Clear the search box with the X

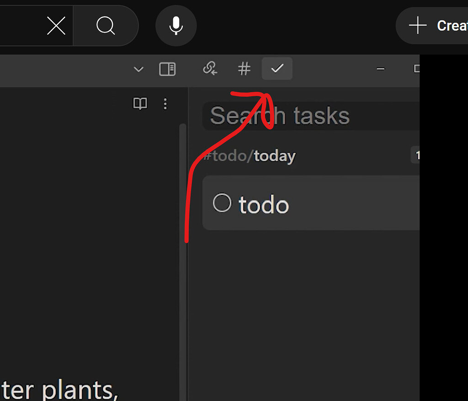click(x=56, y=27)
